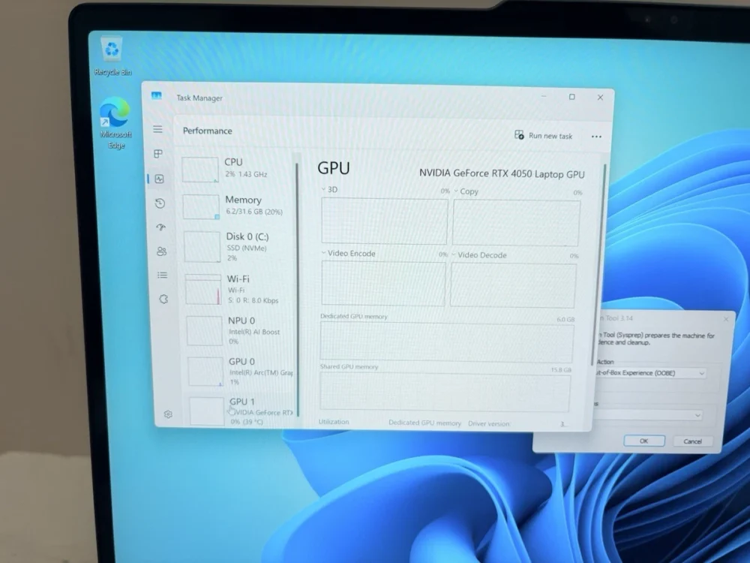Select the GPU 1 NVIDIA GeForce entry
The width and height of the screenshot is (750, 563).
tap(242, 411)
